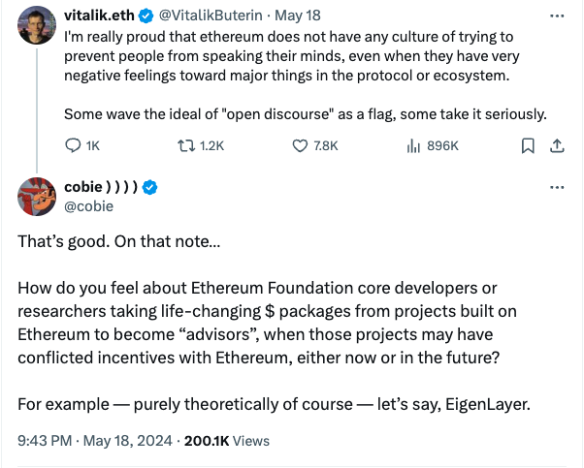Open the views analytics icon showing 896K

(412, 145)
